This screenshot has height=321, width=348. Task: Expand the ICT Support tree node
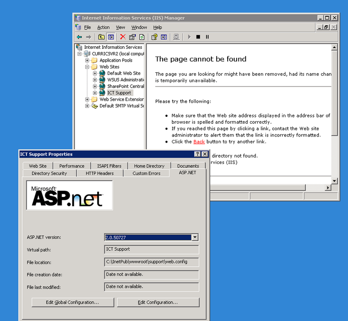point(95,93)
